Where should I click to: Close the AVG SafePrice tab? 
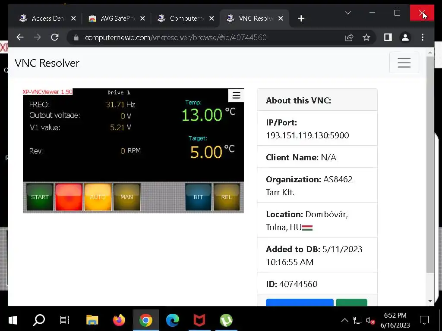click(x=142, y=19)
